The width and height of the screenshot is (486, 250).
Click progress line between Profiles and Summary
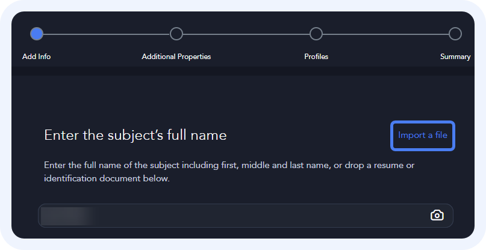(385, 34)
